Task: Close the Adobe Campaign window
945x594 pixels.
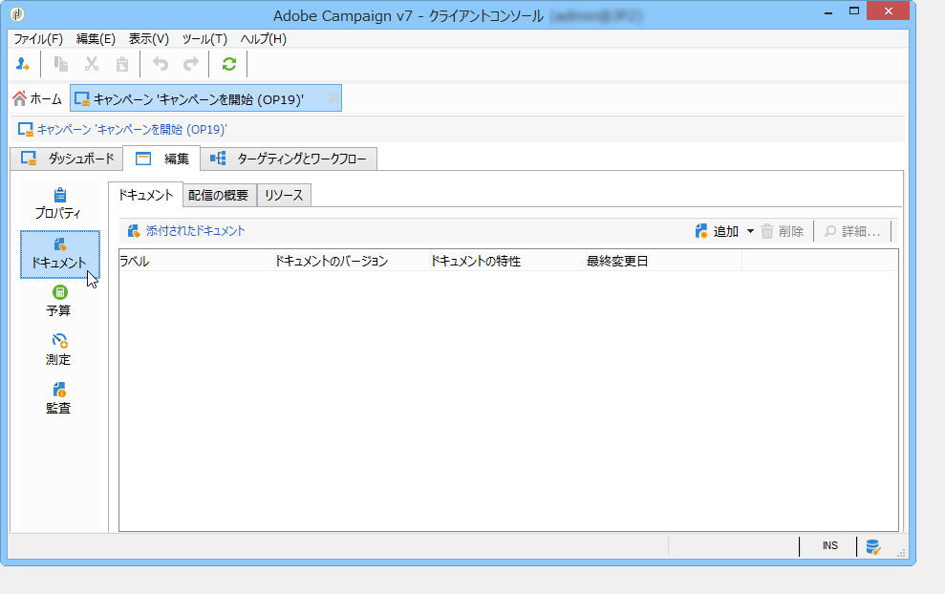Action: pos(888,11)
